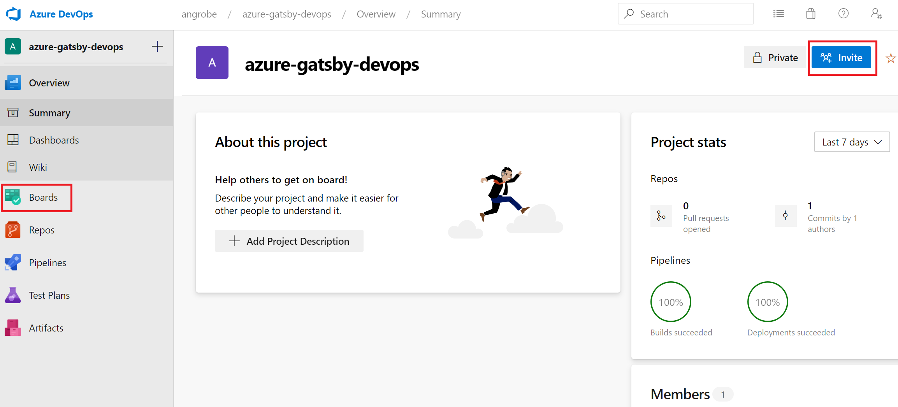Open the Marketplace shopping bag icon

coord(811,14)
